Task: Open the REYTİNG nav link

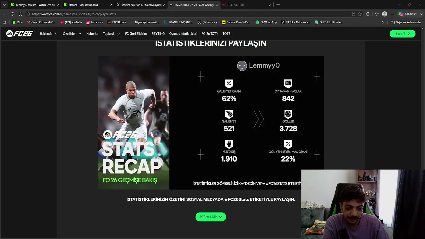Action: click(x=158, y=34)
